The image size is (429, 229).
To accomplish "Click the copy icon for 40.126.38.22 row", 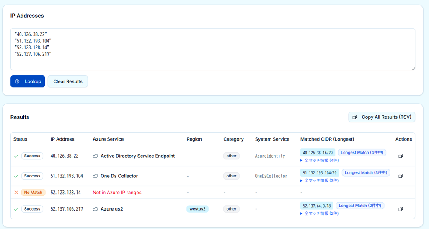I will [401, 156].
